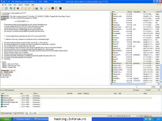Open the Help menu
The height and width of the screenshot is (121, 162).
[x=33, y=5]
